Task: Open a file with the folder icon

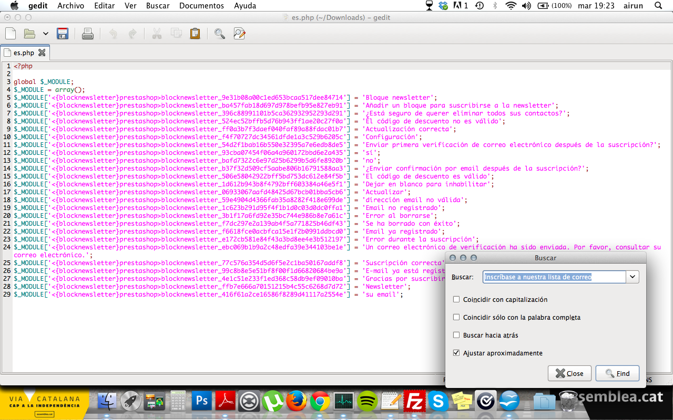Action: tap(29, 34)
